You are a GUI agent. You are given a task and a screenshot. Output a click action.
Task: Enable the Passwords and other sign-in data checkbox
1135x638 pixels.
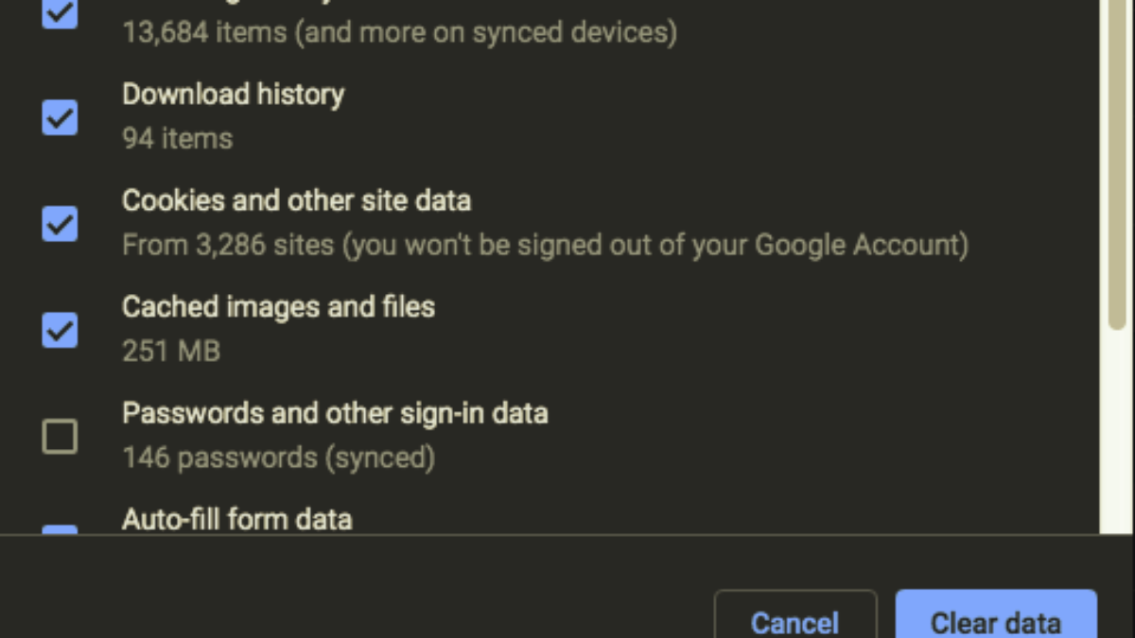pos(60,437)
